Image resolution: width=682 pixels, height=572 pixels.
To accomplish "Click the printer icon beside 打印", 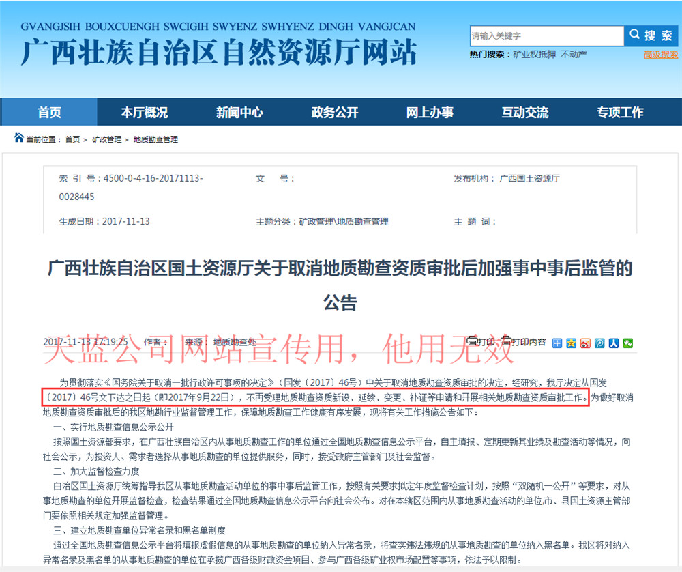I will click(x=472, y=342).
